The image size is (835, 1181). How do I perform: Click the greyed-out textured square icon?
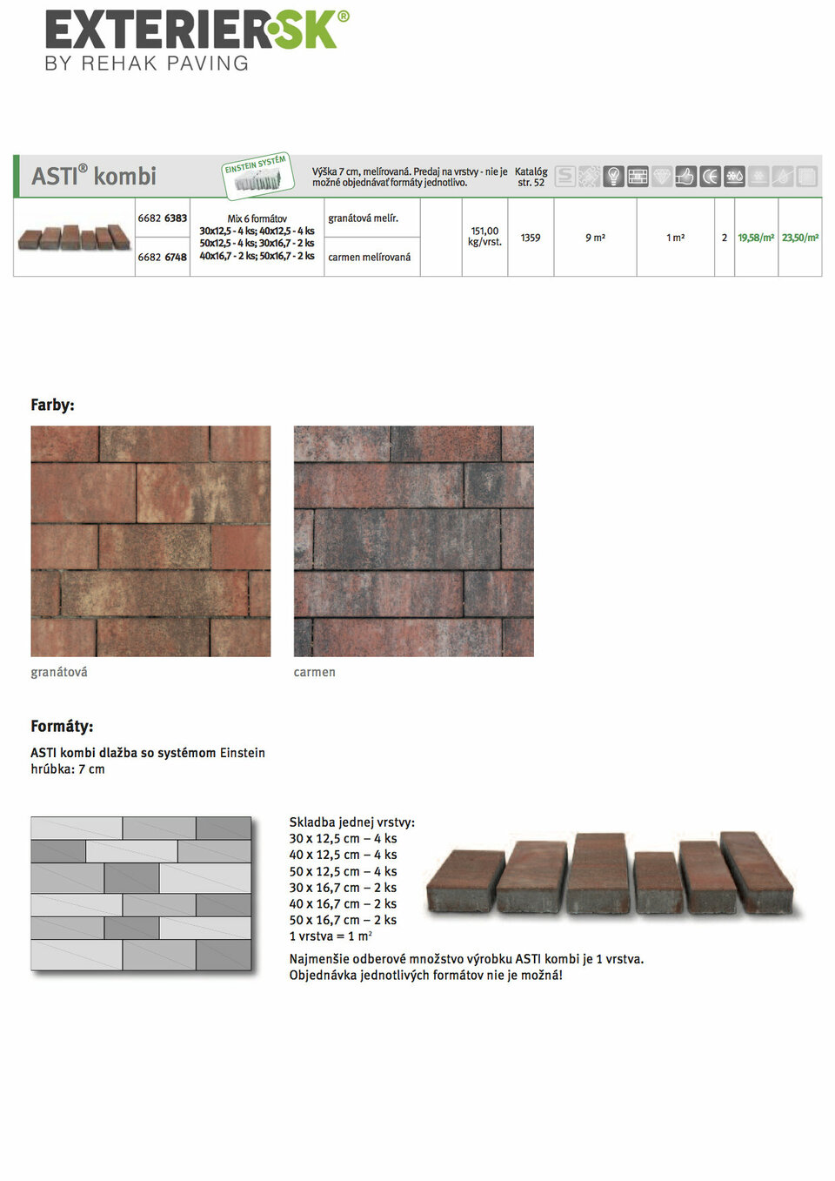click(808, 177)
